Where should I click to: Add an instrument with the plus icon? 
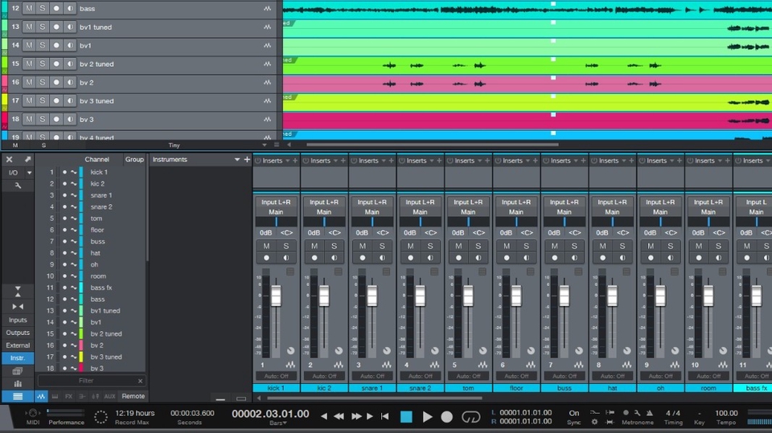247,159
